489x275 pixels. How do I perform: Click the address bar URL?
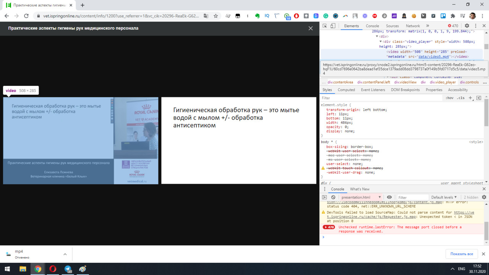click(x=122, y=16)
